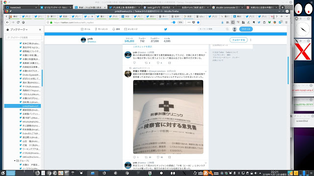The width and height of the screenshot is (314, 176).
Task: Click the Twitter extension bird icon in toolbar
Action: click(x=259, y=22)
